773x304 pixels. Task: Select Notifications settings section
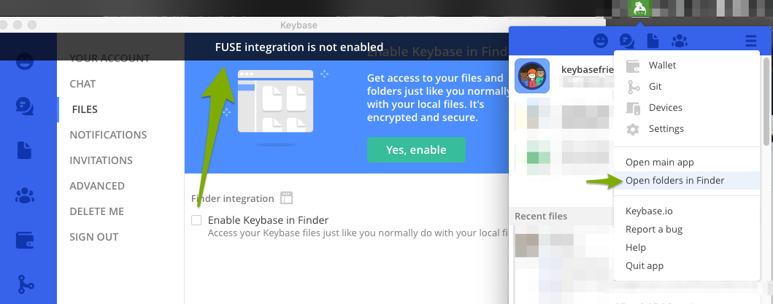[108, 135]
